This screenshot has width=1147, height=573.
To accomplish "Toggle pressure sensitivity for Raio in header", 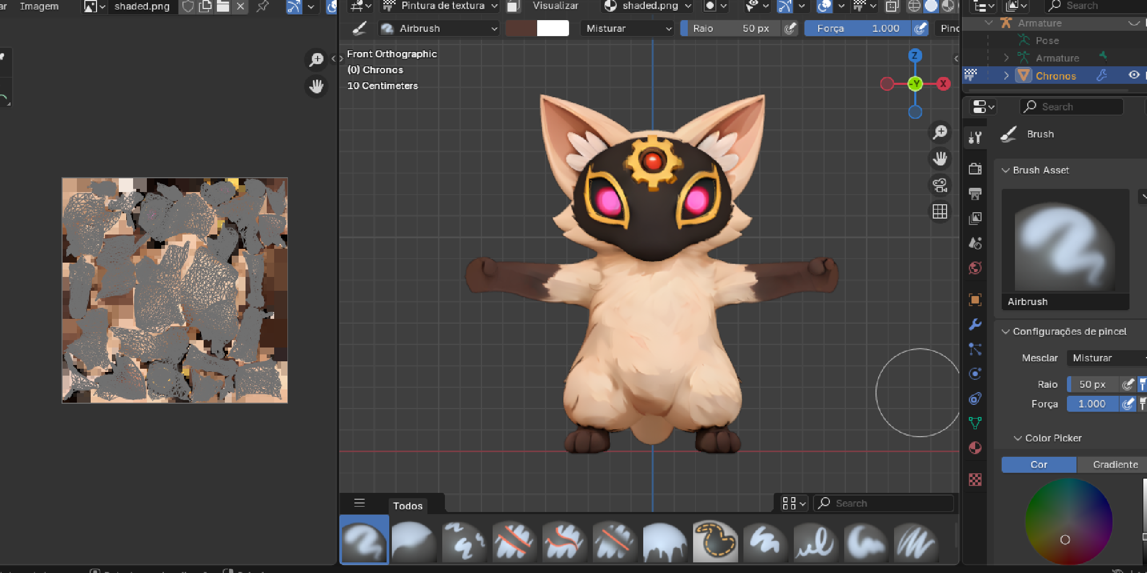I will [x=790, y=29].
